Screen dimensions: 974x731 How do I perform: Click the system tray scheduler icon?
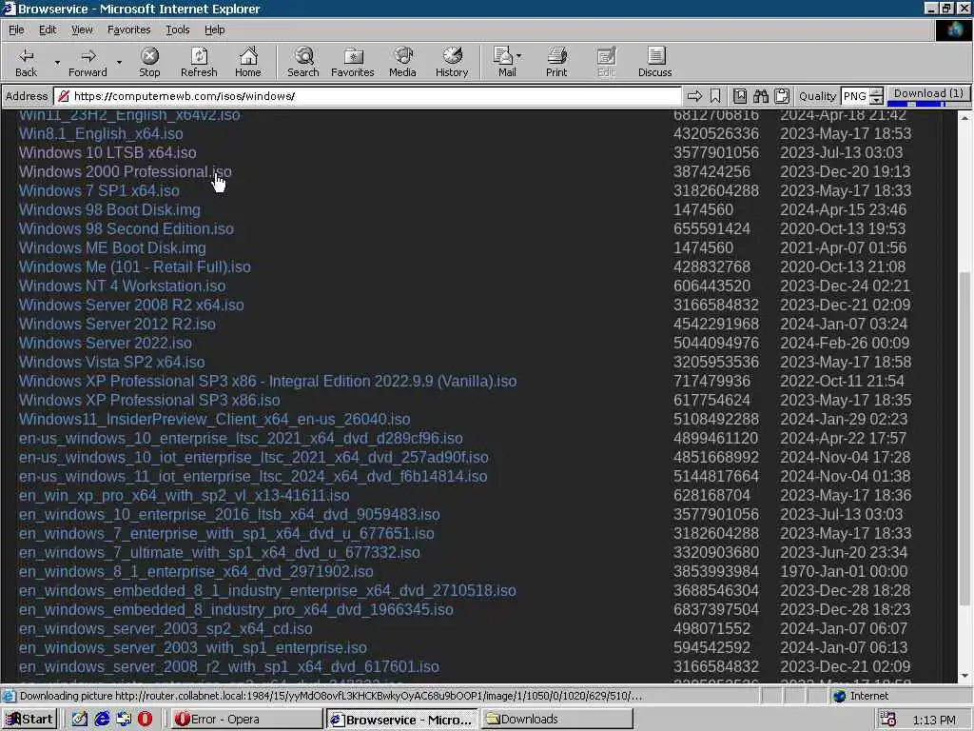887,720
